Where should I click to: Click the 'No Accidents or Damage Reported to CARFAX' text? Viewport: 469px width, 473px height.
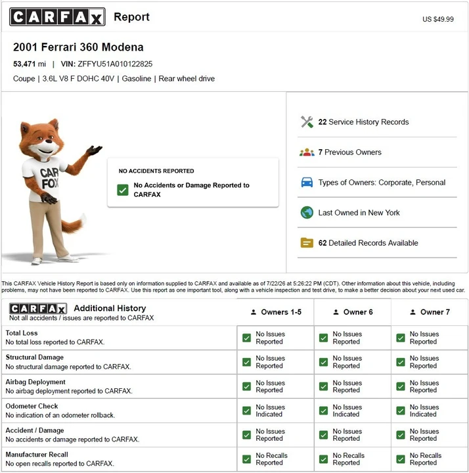click(x=192, y=190)
